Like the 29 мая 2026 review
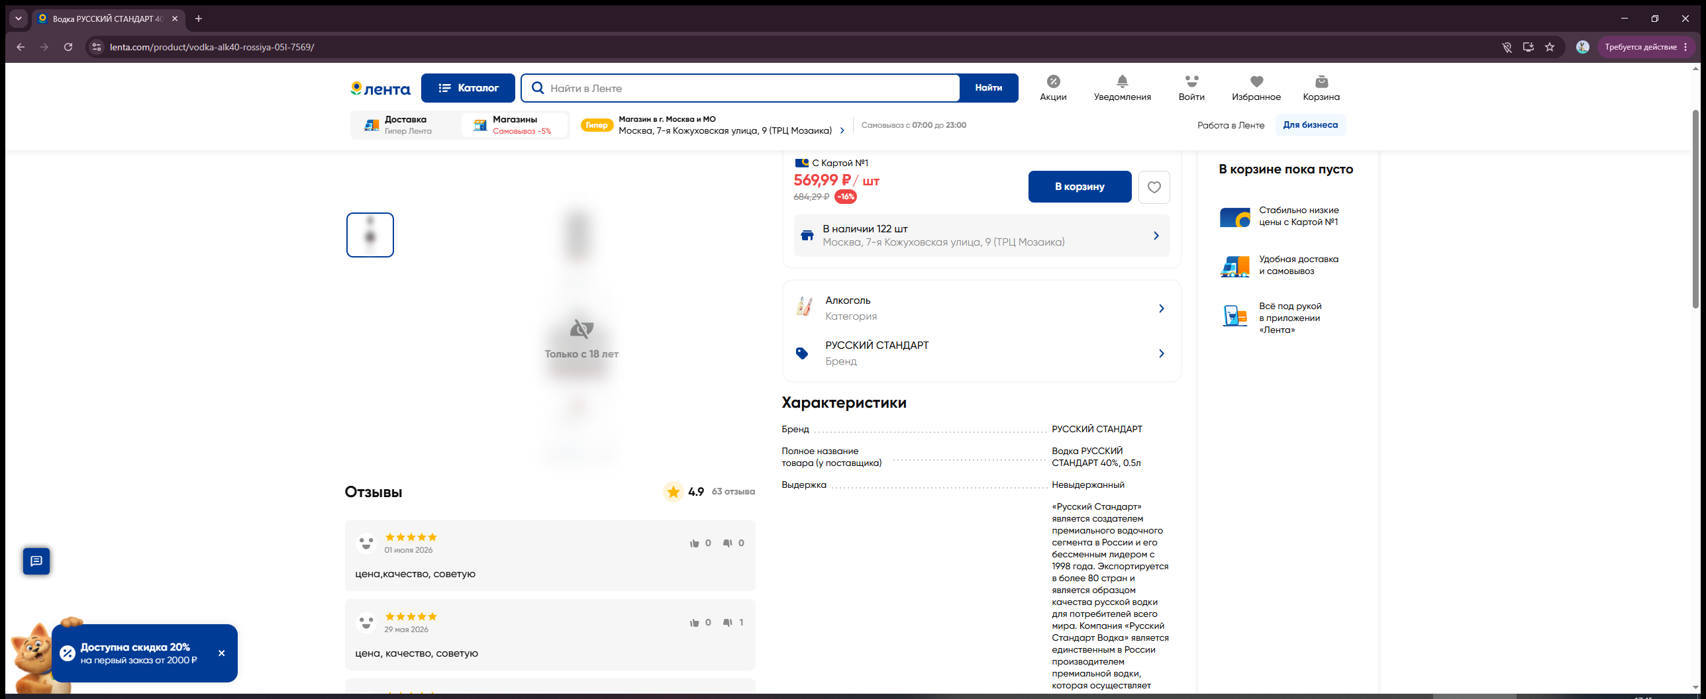Image resolution: width=1706 pixels, height=699 pixels. point(695,623)
